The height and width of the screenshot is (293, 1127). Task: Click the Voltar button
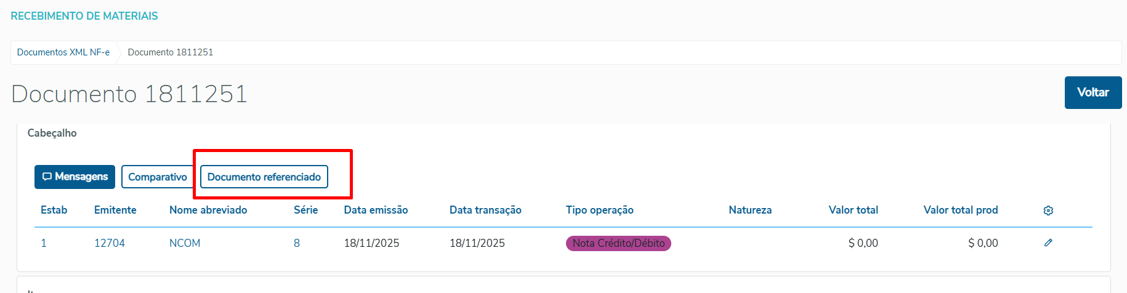tap(1093, 92)
